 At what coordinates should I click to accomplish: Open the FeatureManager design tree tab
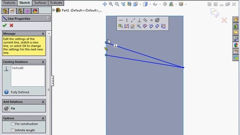5,11
